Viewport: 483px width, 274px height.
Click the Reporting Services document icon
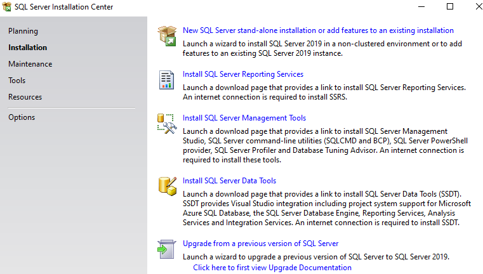point(166,80)
